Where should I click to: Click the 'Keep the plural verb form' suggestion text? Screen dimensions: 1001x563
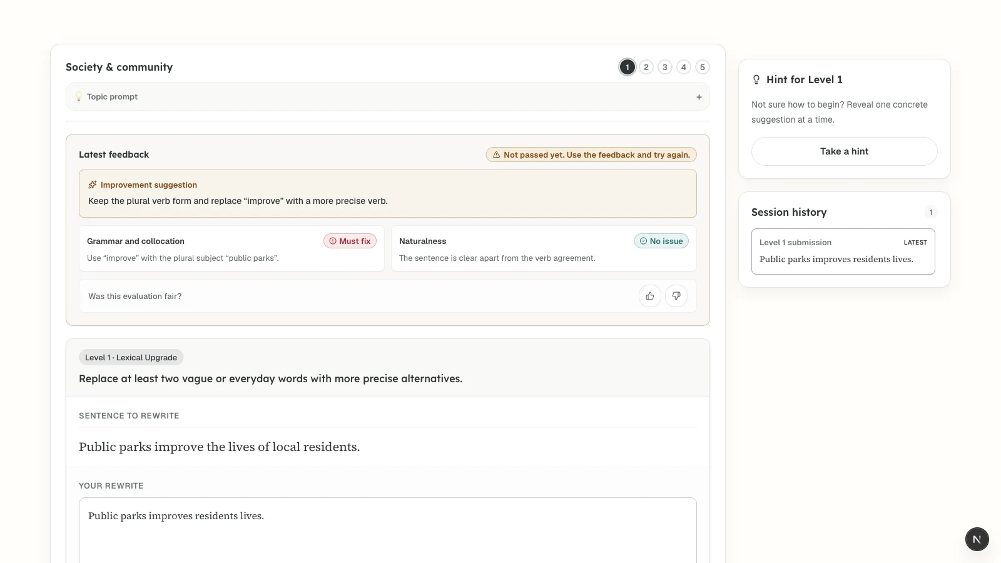coord(238,201)
